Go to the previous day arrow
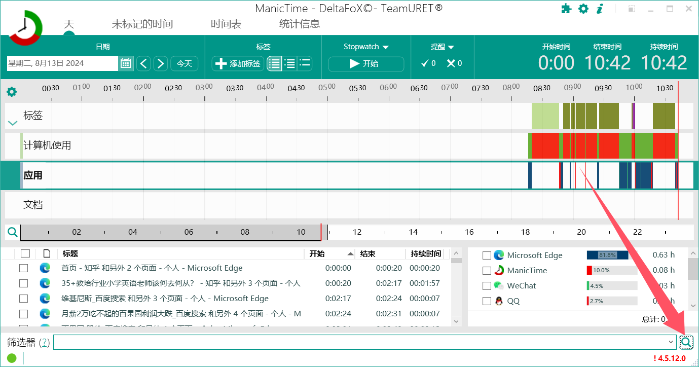Viewport: 699px width, 367px height. pyautogui.click(x=144, y=63)
